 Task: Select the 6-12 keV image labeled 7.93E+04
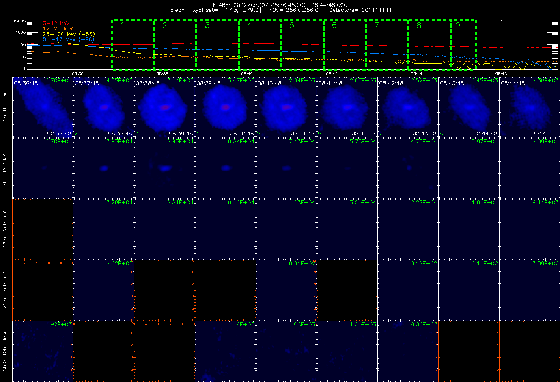104,168
